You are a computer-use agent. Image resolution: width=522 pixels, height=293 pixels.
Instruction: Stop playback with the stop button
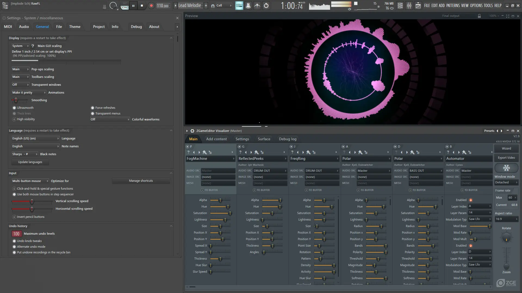click(x=142, y=5)
